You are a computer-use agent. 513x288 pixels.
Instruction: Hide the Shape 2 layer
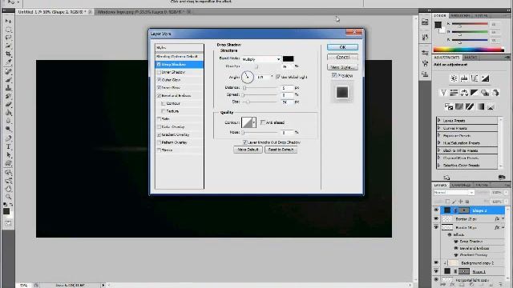pos(436,210)
